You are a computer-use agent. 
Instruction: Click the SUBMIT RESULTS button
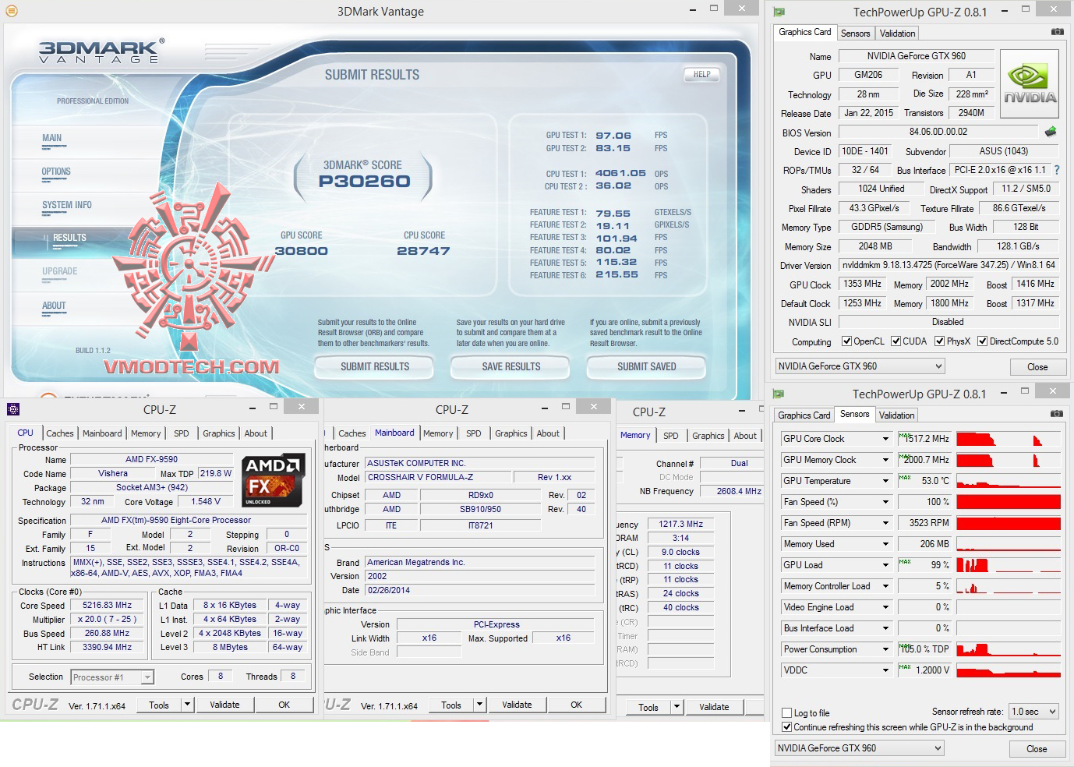[375, 366]
